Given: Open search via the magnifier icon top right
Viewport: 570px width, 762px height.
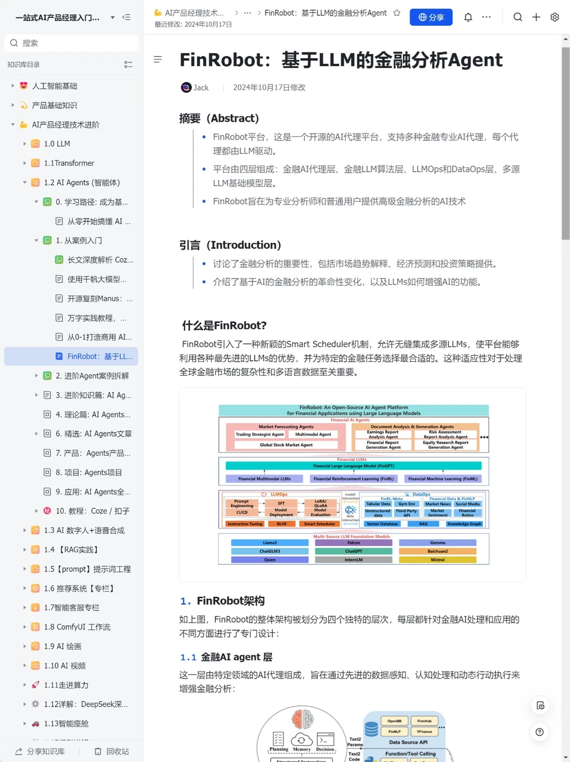Looking at the screenshot, I should (518, 17).
